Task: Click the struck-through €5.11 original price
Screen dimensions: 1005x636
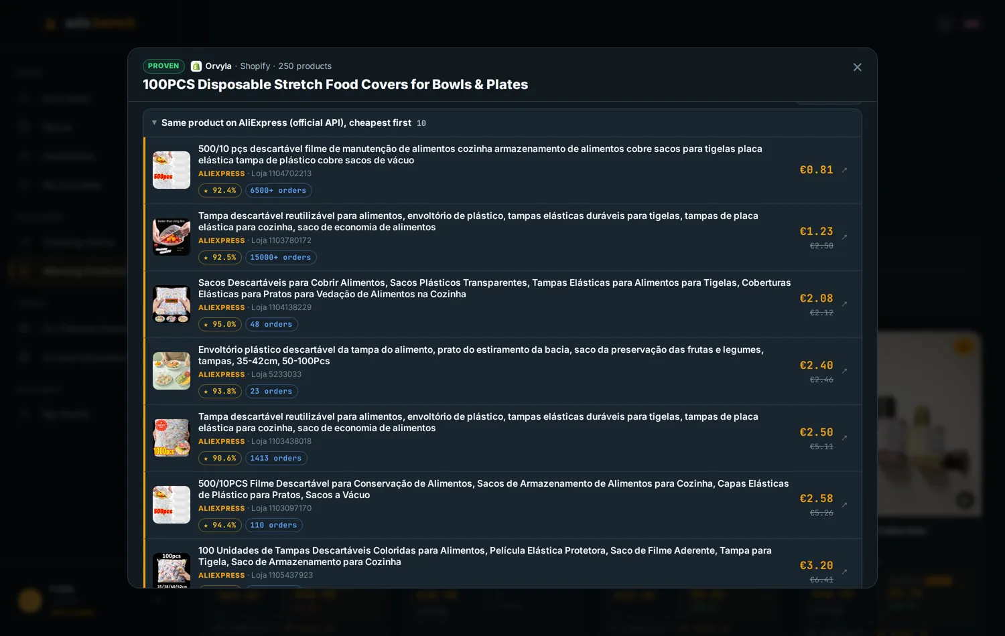Action: coord(821,447)
